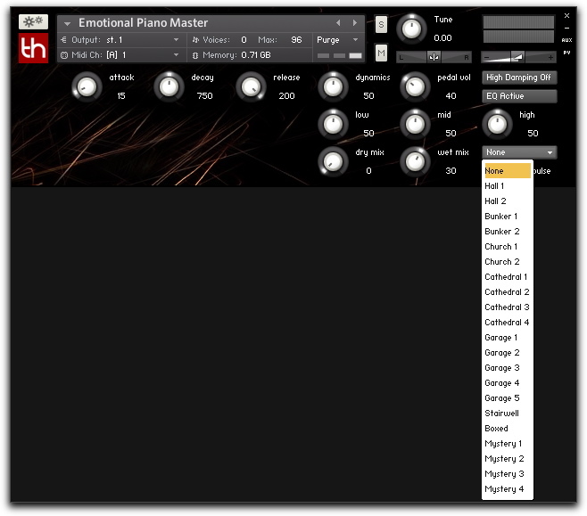Click the high EQ knob
587x516 pixels.
[497, 124]
